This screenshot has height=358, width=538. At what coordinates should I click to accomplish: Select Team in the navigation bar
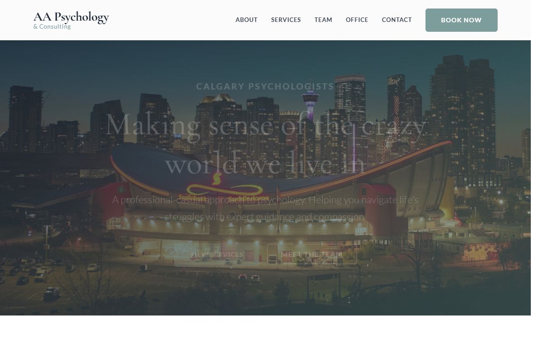[x=323, y=20]
